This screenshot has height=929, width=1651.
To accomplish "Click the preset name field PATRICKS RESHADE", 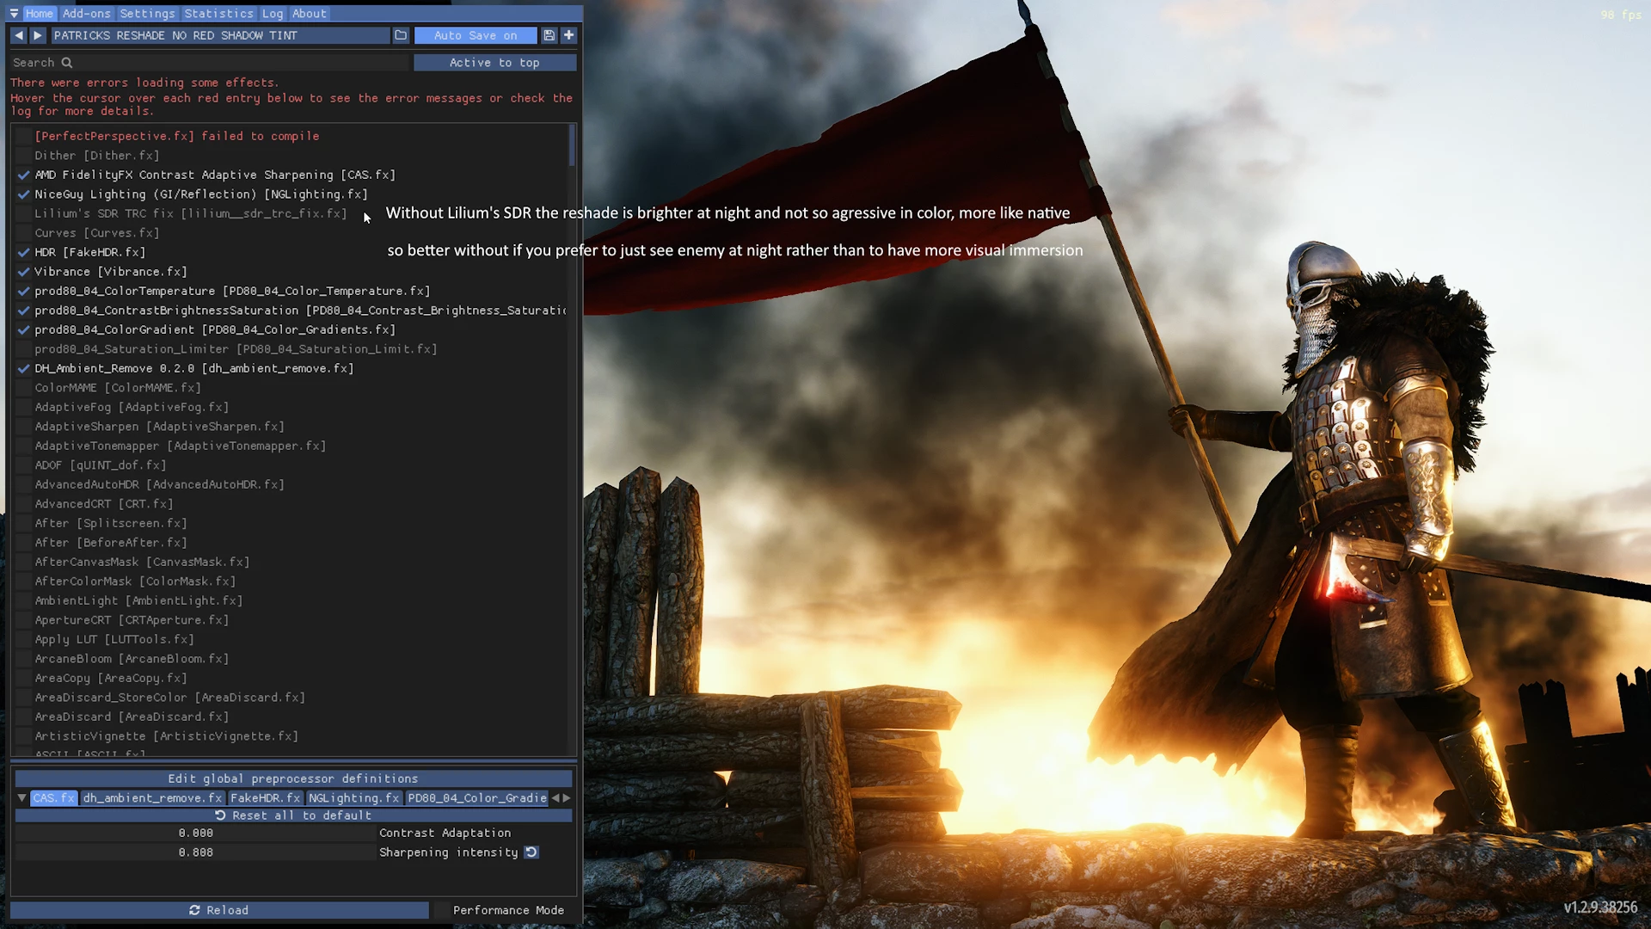I will pyautogui.click(x=219, y=35).
